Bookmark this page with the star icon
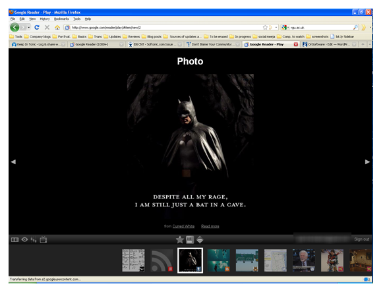Viewport: 387px width, 294px height. 265,28
